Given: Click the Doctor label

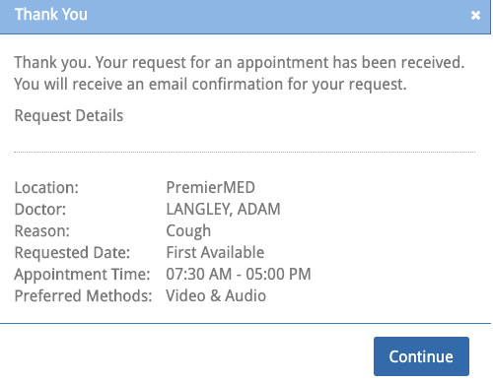Looking at the screenshot, I should coord(40,209).
